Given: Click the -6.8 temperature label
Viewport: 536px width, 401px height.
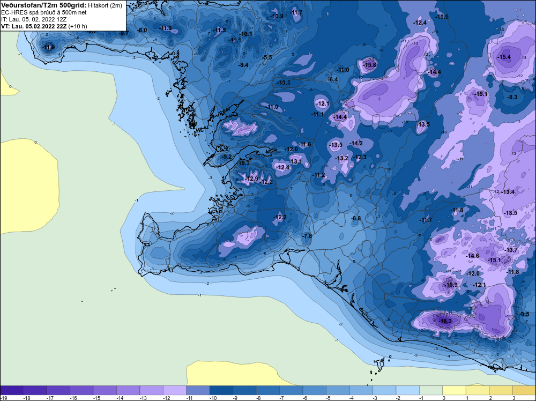Looking at the screenshot, I should click(x=355, y=218).
